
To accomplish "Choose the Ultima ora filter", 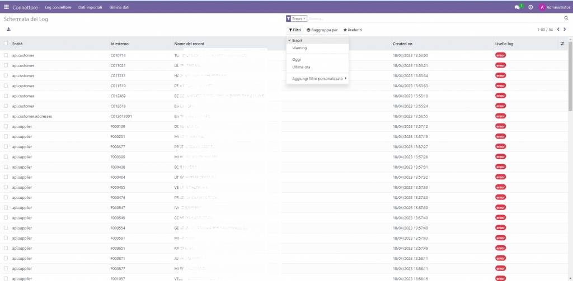I will 301,67.
